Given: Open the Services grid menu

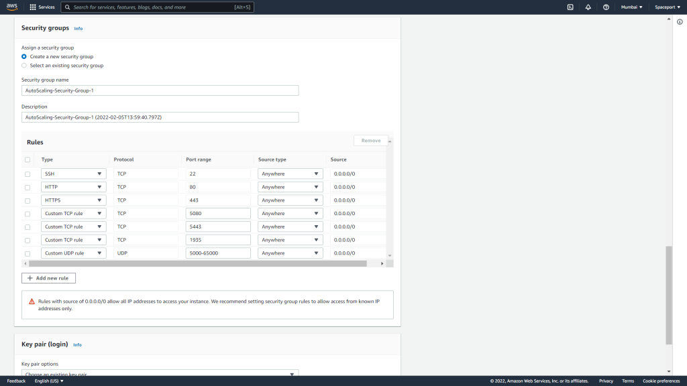Looking at the screenshot, I should tap(33, 7).
